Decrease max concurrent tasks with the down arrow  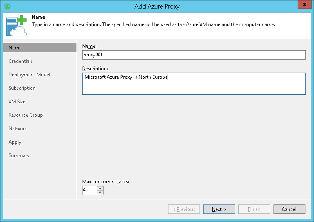tap(100, 192)
